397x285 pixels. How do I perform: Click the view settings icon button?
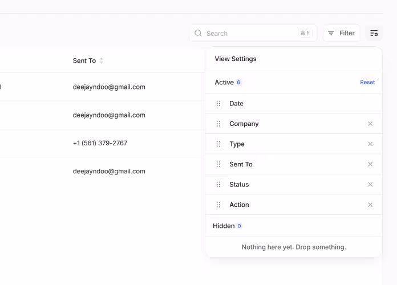pyautogui.click(x=374, y=33)
